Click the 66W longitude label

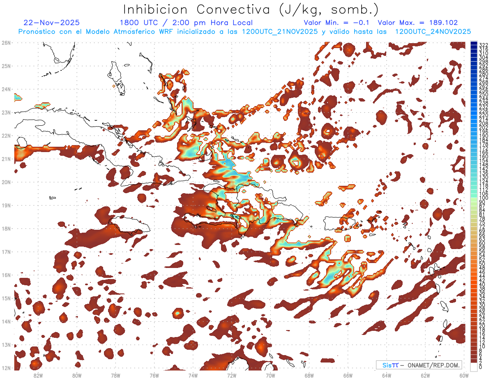(x=348, y=375)
